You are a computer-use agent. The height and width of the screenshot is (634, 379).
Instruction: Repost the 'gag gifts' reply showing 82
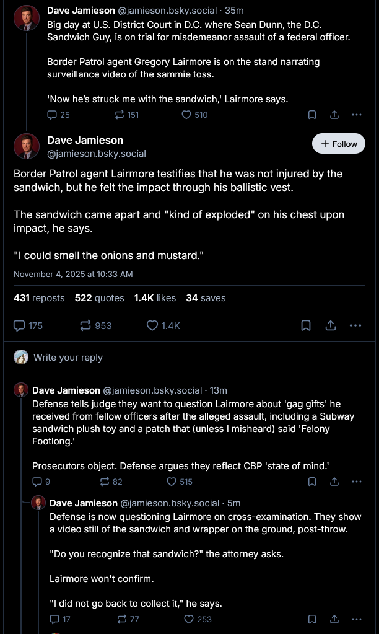104,482
